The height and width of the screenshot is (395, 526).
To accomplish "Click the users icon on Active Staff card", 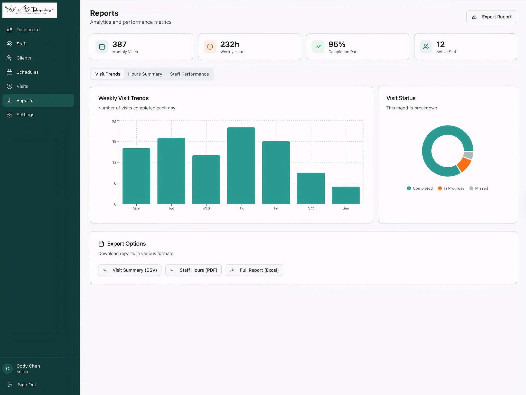I will (426, 47).
